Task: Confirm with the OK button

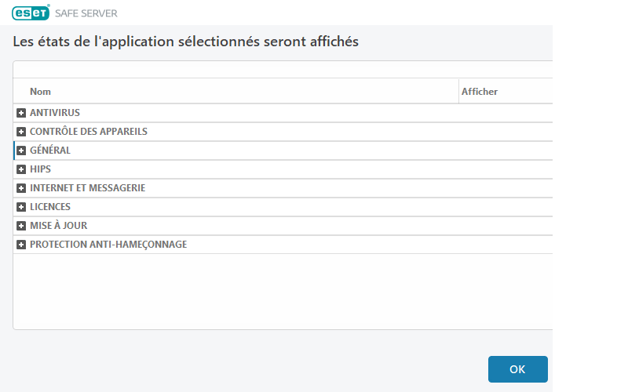Action: click(x=517, y=369)
